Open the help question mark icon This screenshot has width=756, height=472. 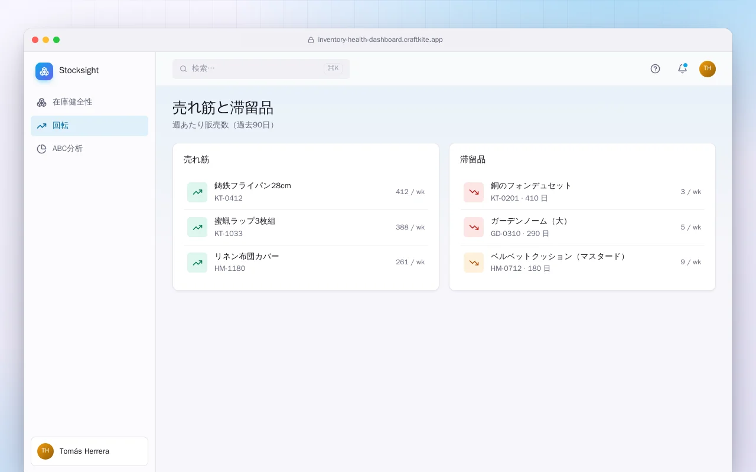click(x=655, y=69)
